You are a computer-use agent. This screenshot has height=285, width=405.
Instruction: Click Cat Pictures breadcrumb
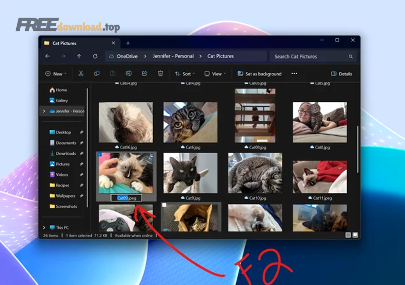coord(220,56)
